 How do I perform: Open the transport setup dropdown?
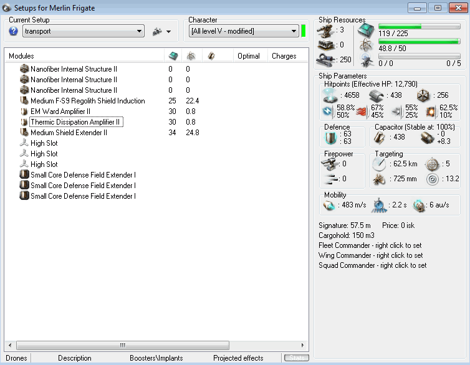click(84, 31)
